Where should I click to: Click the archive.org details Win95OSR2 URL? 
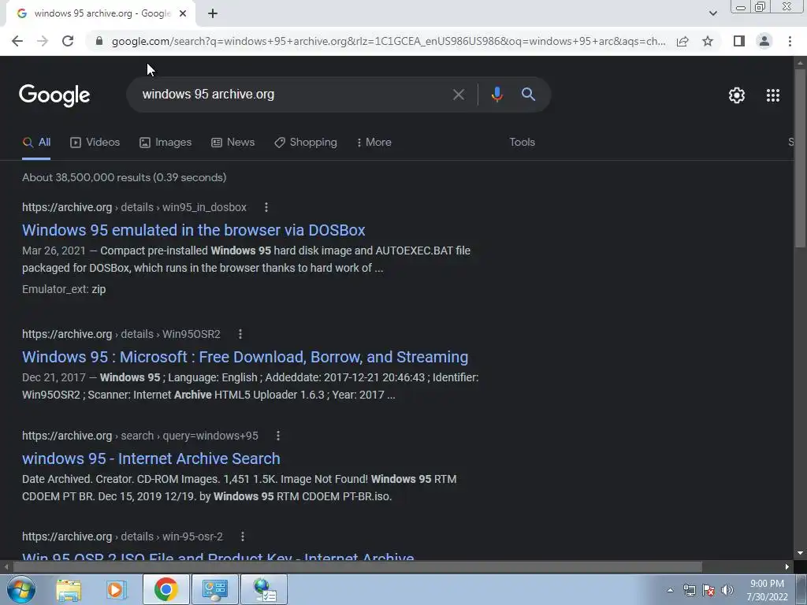coord(121,334)
